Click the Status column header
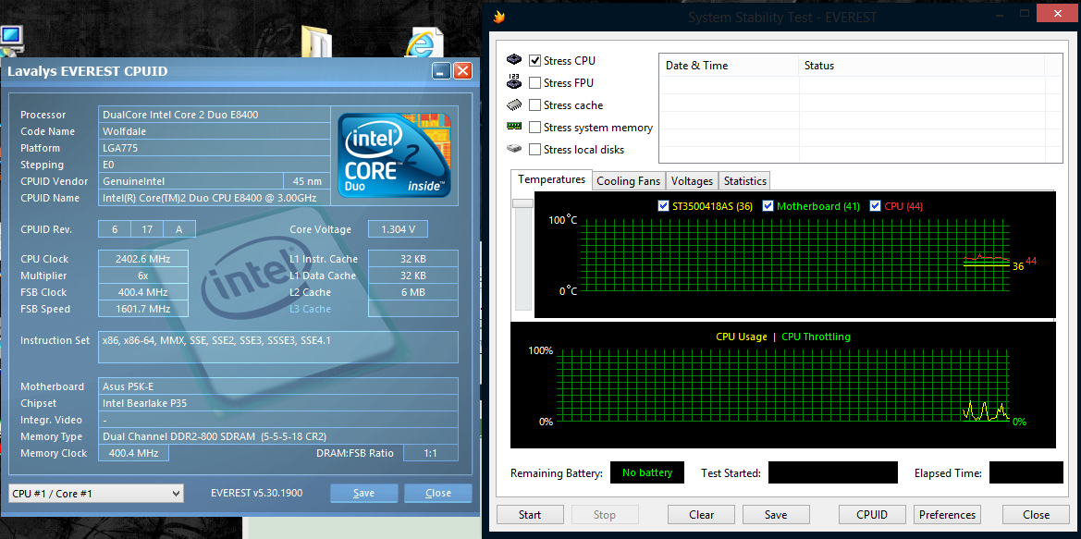Image resolution: width=1081 pixels, height=539 pixels. click(922, 66)
